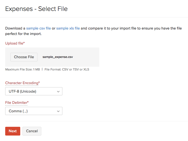Click the separator bar between file hints
This screenshot has width=188, height=141.
pyautogui.click(x=42, y=69)
